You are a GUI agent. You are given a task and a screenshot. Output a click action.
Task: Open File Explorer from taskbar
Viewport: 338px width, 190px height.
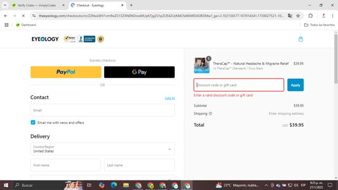click(x=126, y=185)
